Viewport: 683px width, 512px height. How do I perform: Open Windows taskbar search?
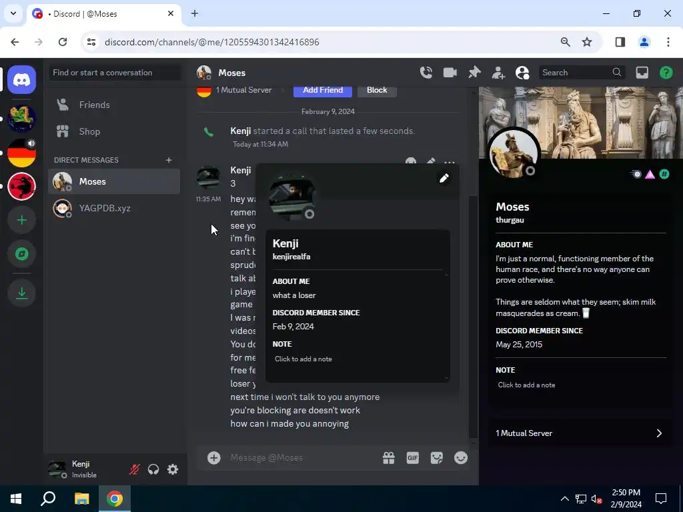tap(48, 499)
